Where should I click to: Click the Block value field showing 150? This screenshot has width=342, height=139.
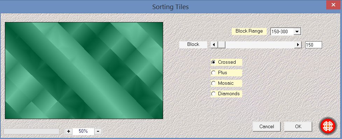click(313, 45)
